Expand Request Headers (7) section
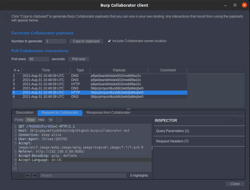 click(x=199, y=141)
